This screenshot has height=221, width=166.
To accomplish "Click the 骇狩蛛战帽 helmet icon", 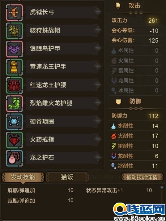I will point(14,31).
